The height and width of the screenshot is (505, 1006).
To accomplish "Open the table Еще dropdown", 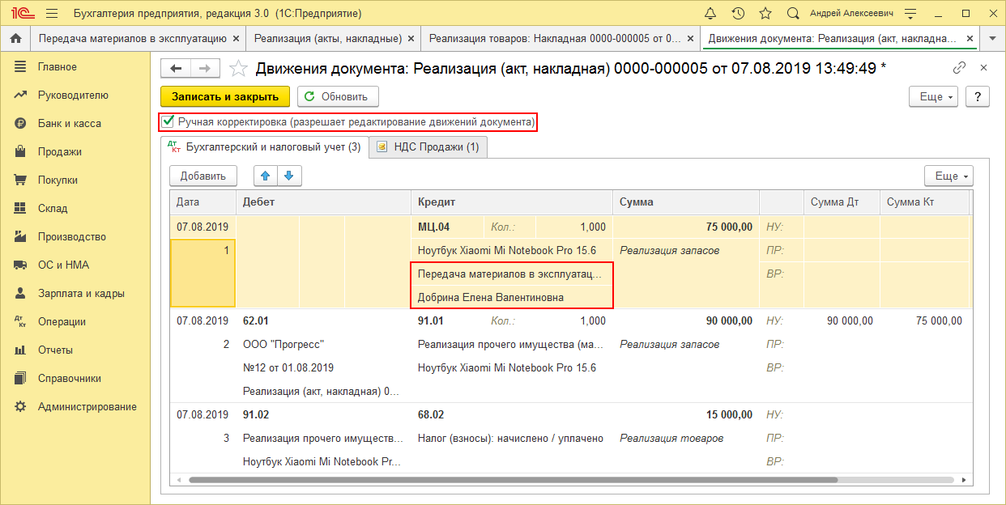I will point(948,176).
